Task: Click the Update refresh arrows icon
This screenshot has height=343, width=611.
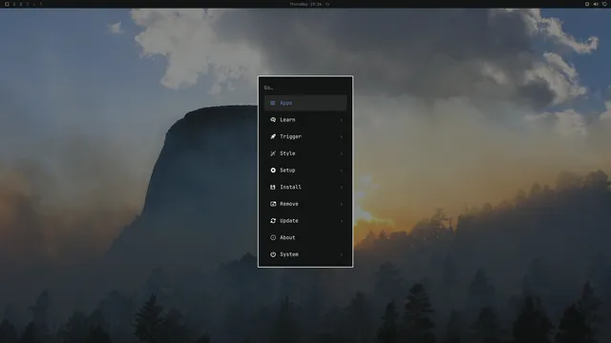Action: click(273, 220)
